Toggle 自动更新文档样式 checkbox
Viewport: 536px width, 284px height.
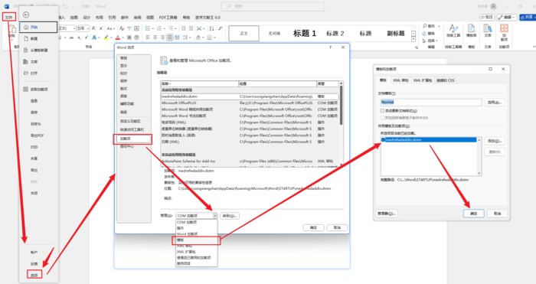click(382, 111)
